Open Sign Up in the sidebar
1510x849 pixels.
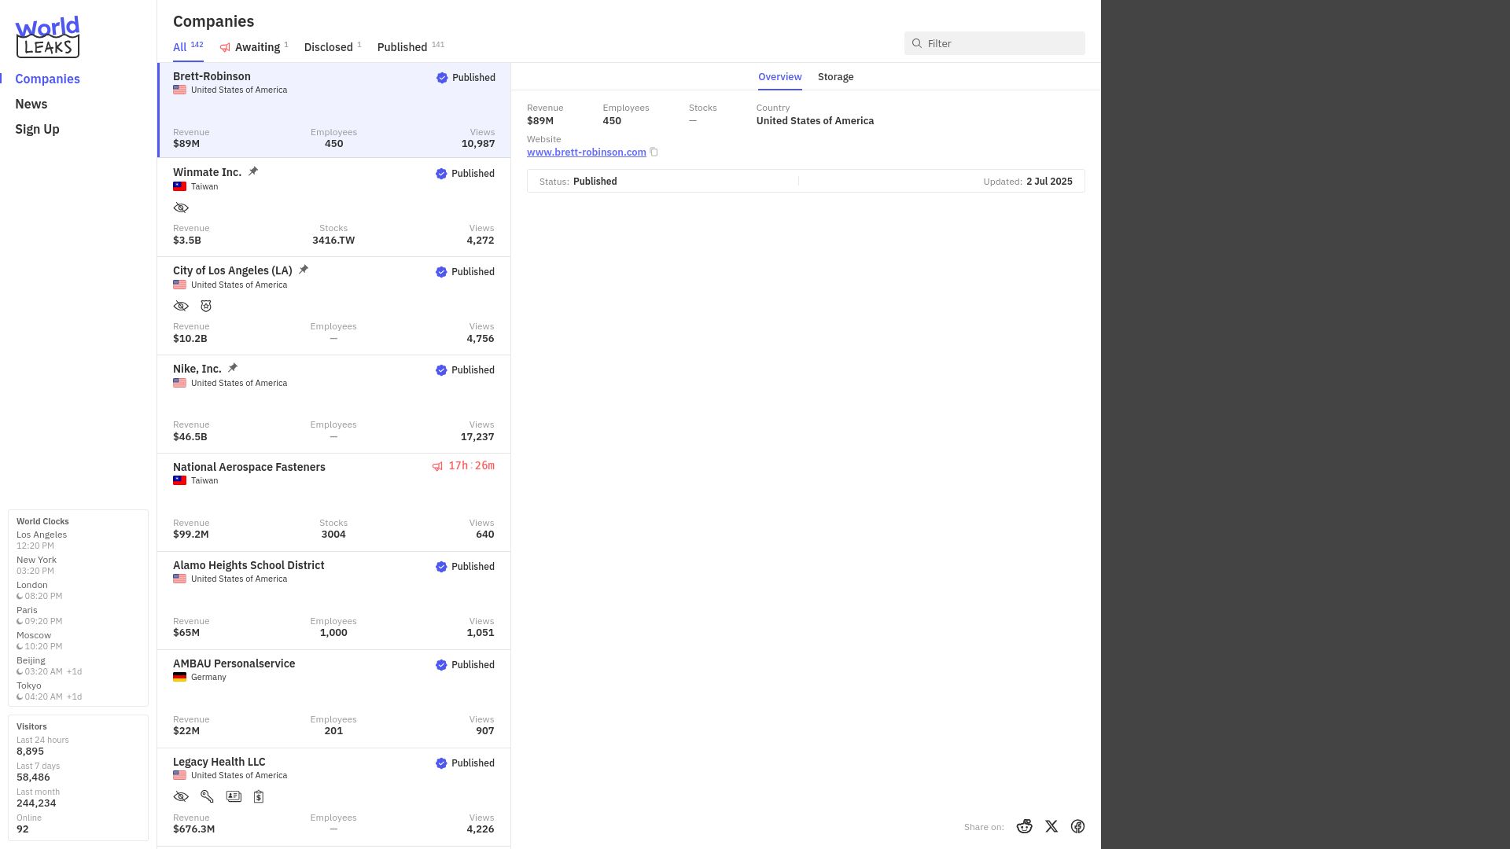click(37, 129)
